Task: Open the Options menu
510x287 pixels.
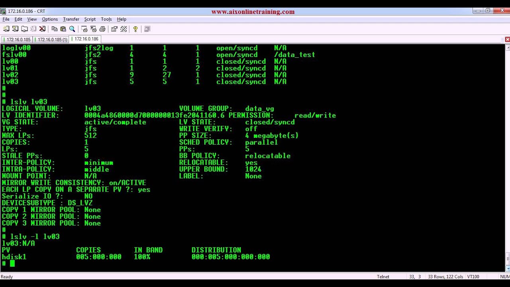Action: point(50,19)
